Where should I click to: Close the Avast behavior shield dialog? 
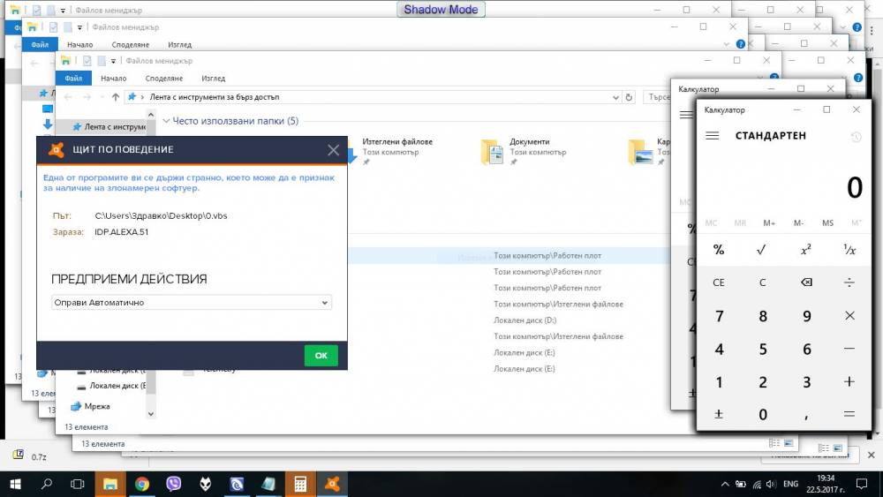click(x=334, y=150)
